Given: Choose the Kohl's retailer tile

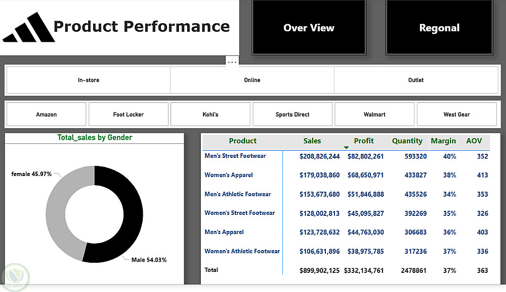Looking at the screenshot, I should click(x=210, y=114).
